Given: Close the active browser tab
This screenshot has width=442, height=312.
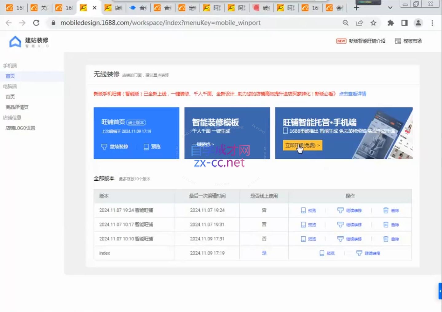Looking at the screenshot, I should [94, 8].
